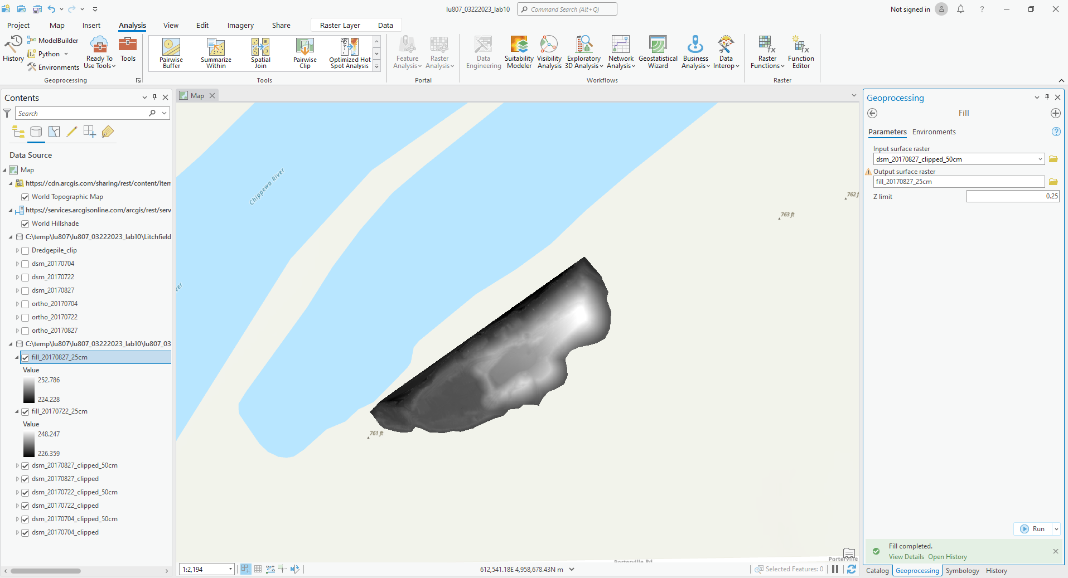Image resolution: width=1068 pixels, height=578 pixels.
Task: Open the Suitability Modeler
Action: (x=519, y=52)
